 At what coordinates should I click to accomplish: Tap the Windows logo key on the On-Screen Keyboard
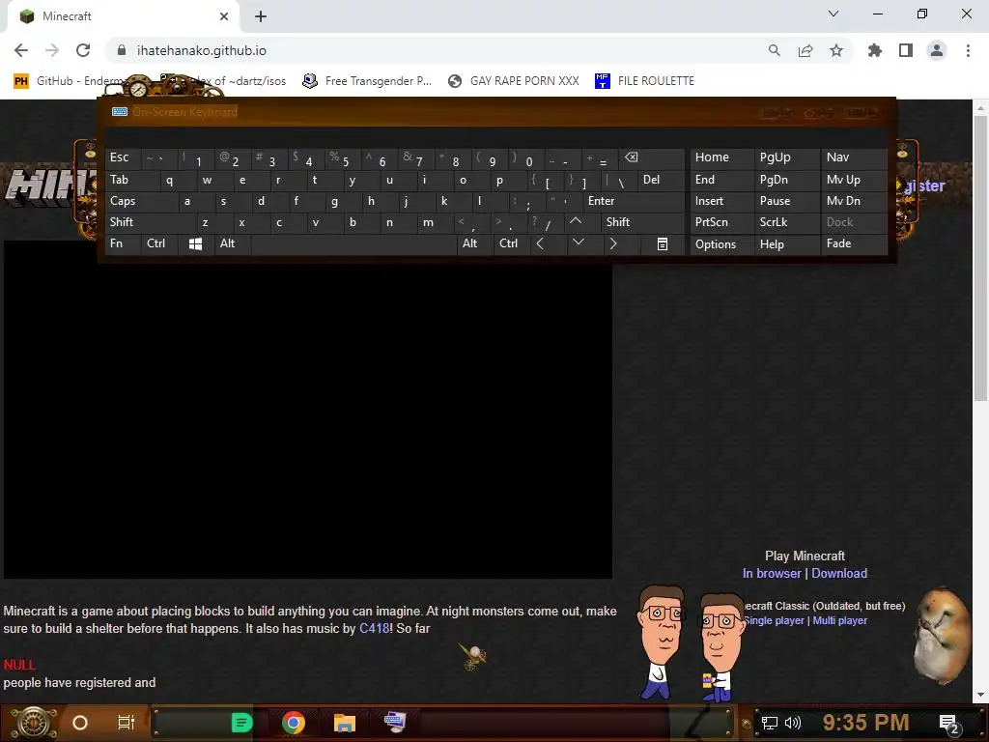(x=195, y=244)
